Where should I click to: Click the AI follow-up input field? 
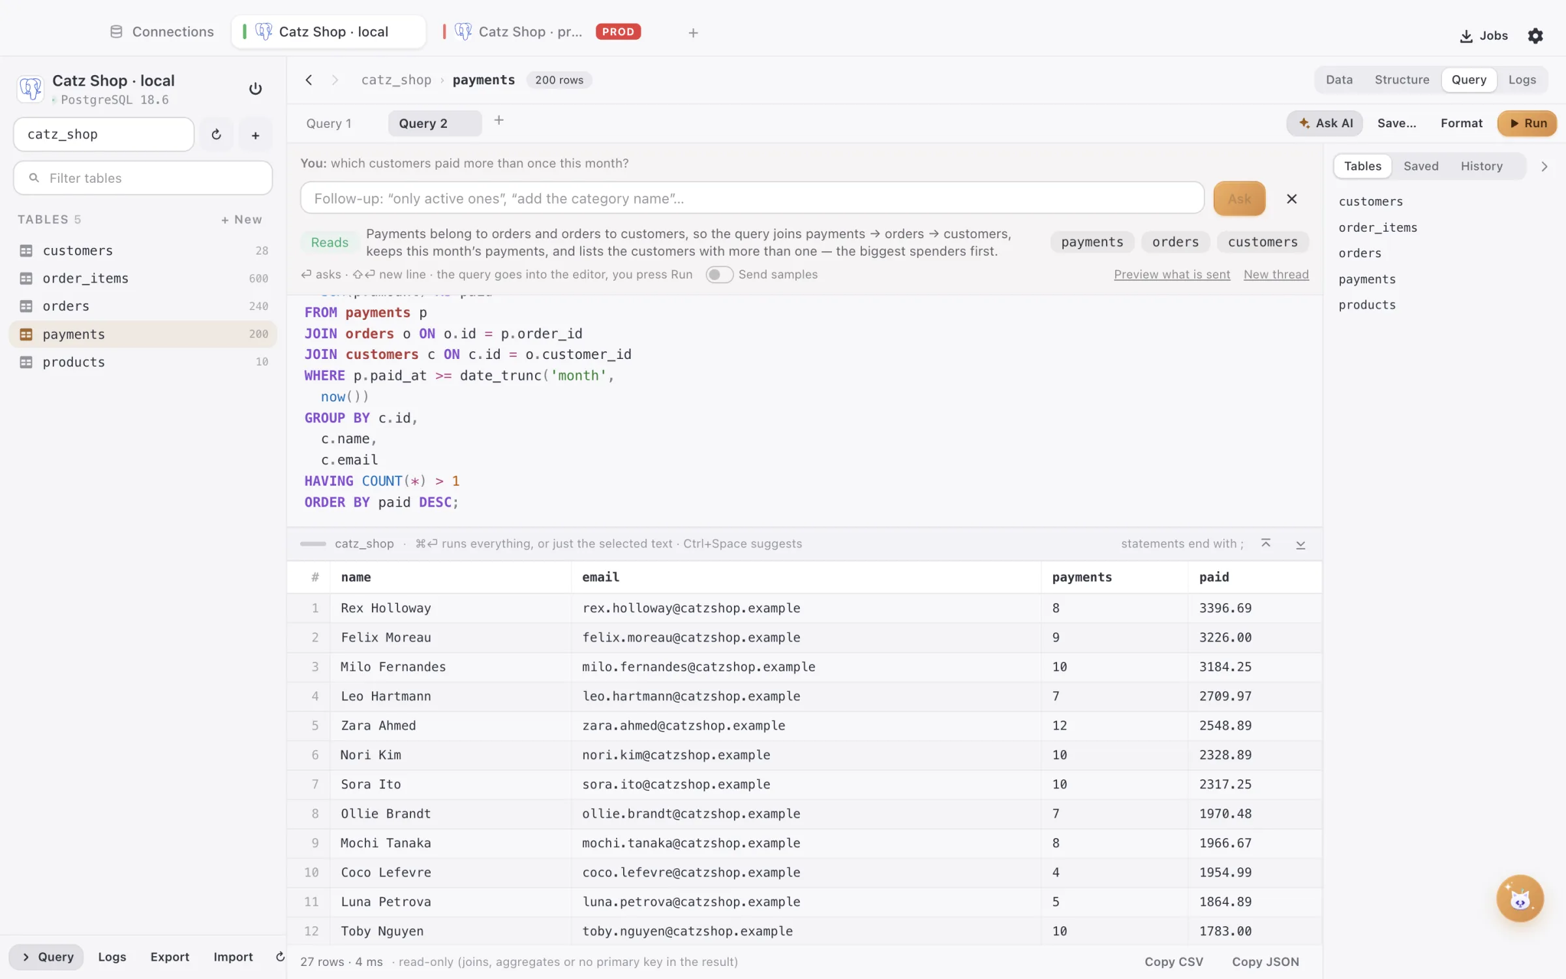click(752, 198)
